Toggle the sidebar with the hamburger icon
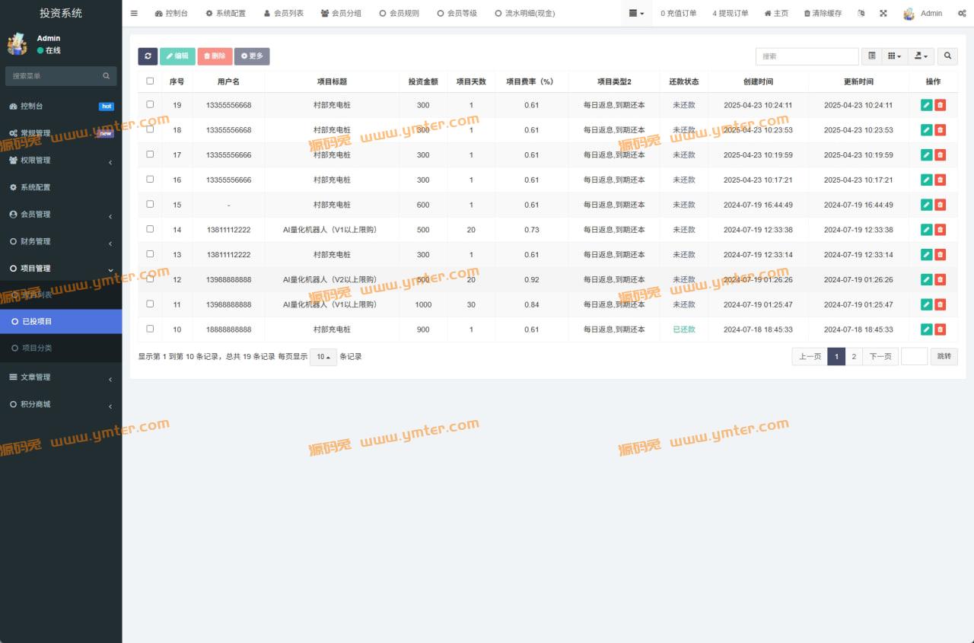The height and width of the screenshot is (643, 974). pyautogui.click(x=134, y=13)
